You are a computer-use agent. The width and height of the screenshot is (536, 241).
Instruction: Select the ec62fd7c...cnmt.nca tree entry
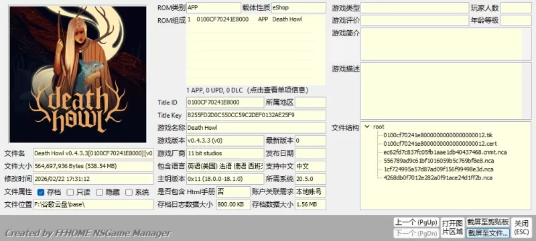(445, 152)
